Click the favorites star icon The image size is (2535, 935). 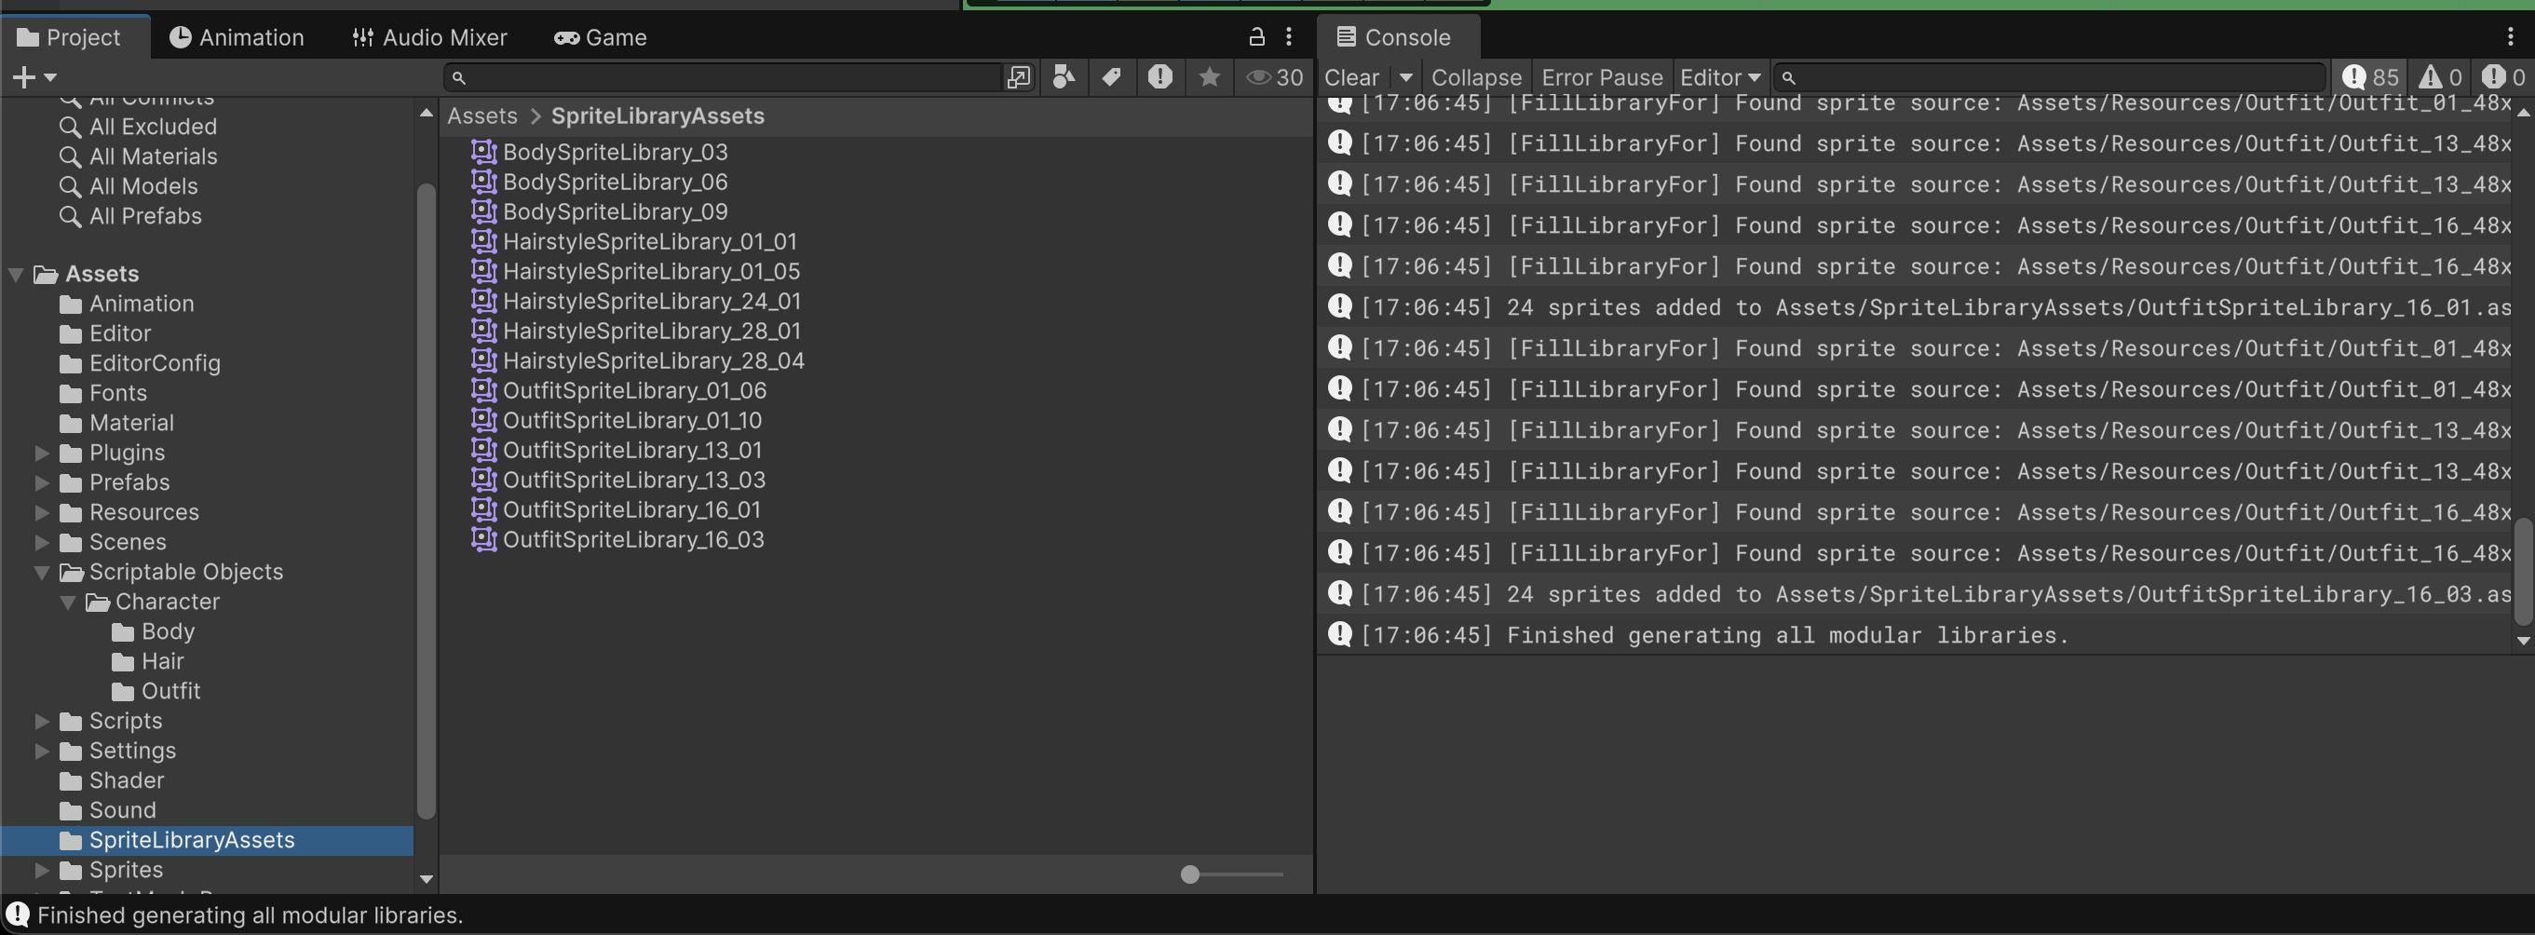[1210, 76]
